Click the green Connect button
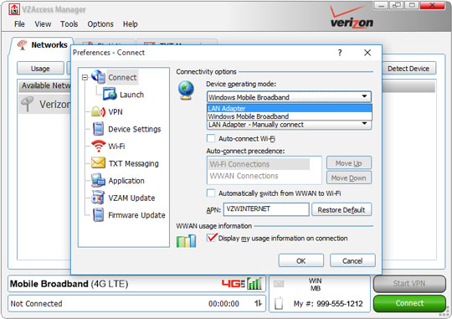Image resolution: width=452 pixels, height=319 pixels. point(409,303)
